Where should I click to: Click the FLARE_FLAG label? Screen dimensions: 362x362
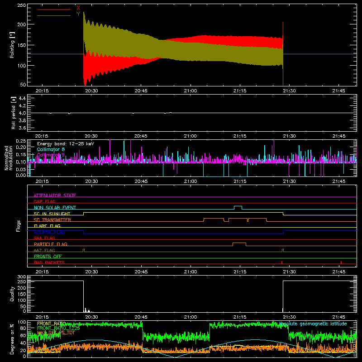47,226
